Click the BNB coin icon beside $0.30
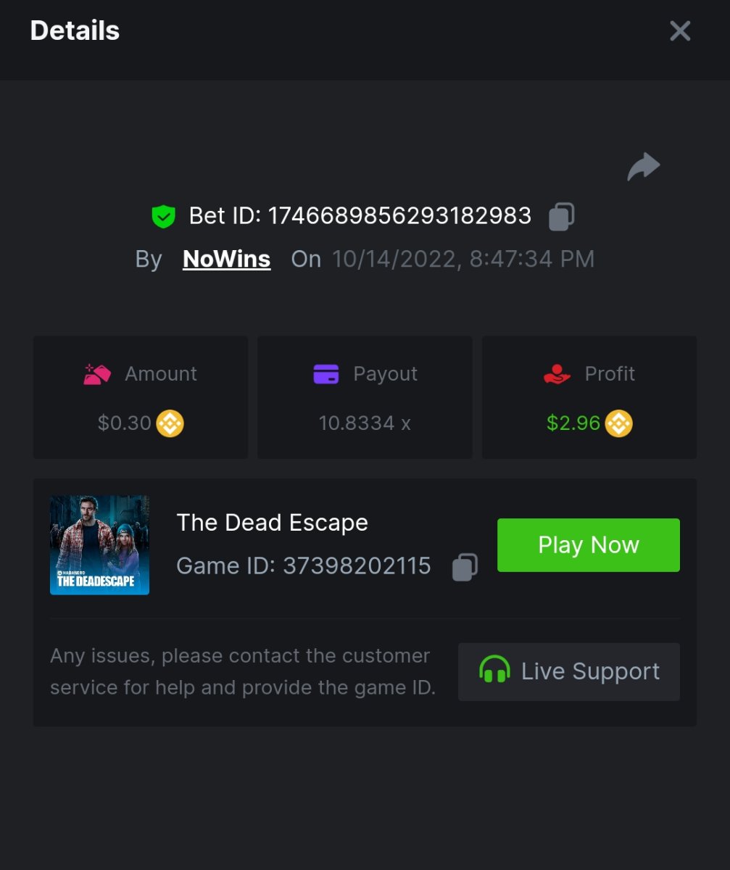Screen dimensions: 730x870 tap(170, 423)
